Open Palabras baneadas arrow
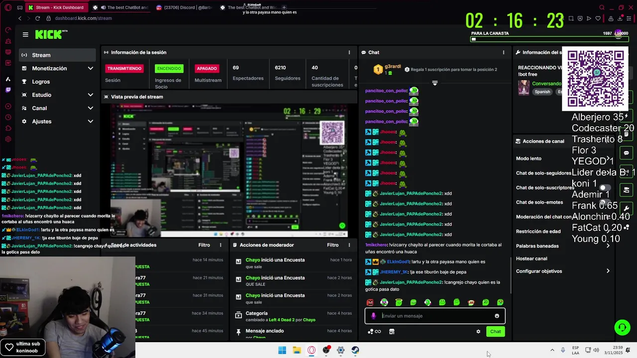 coord(608,246)
